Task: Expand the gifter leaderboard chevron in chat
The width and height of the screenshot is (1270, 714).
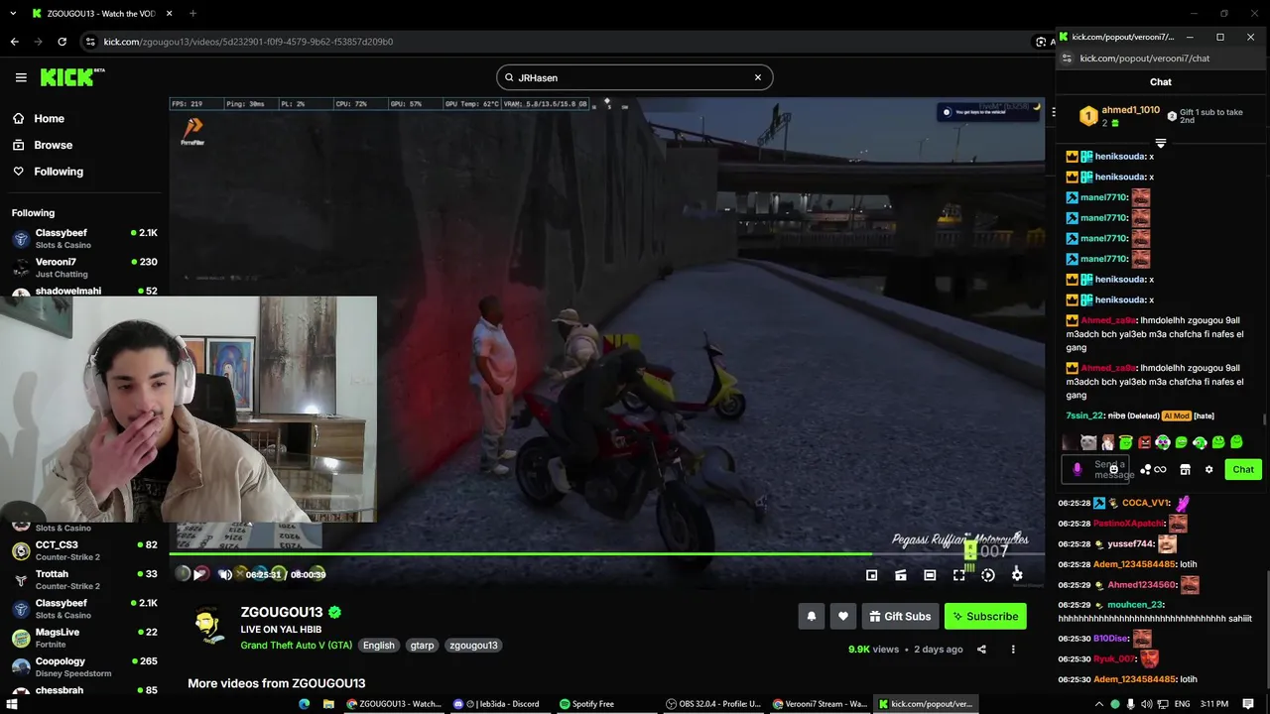Action: click(1160, 145)
